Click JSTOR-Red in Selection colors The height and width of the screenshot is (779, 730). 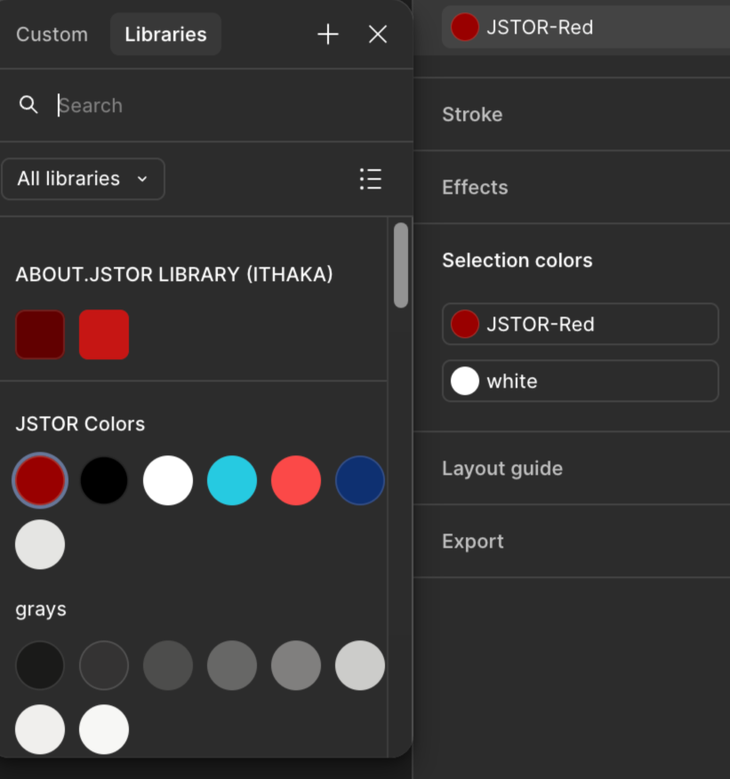click(580, 324)
